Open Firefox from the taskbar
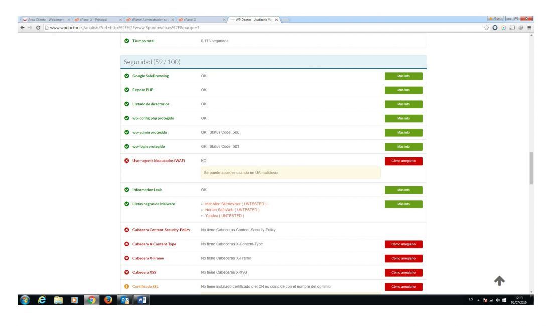 (x=108, y=300)
